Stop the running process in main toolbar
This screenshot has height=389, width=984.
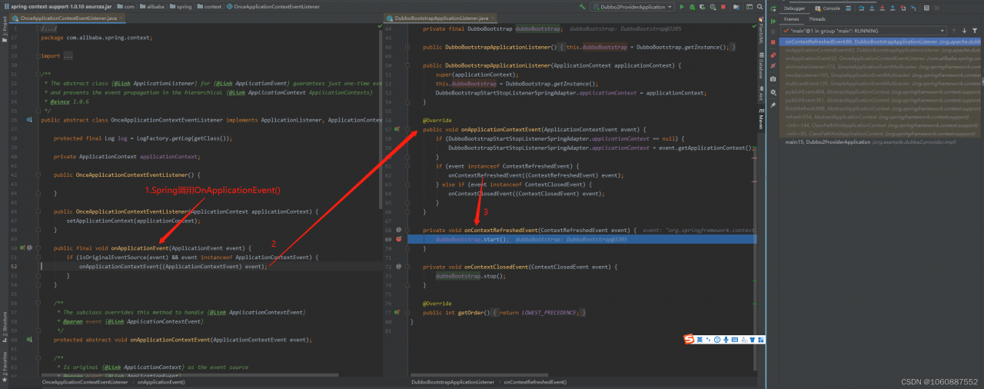(723, 7)
